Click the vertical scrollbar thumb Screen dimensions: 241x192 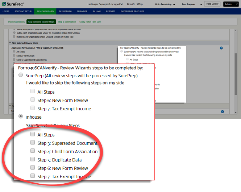coord(236,74)
